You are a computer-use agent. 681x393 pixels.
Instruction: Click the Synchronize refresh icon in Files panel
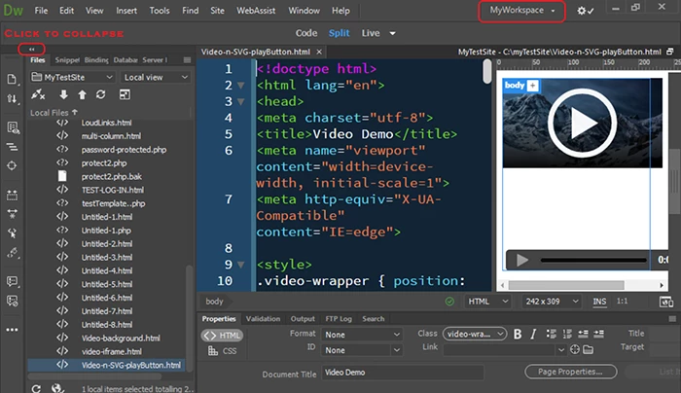tap(101, 94)
